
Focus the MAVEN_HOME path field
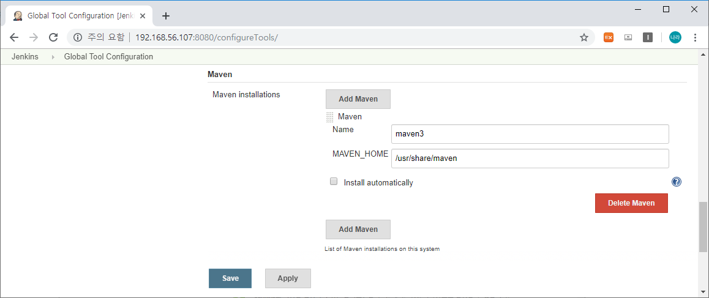(x=530, y=158)
